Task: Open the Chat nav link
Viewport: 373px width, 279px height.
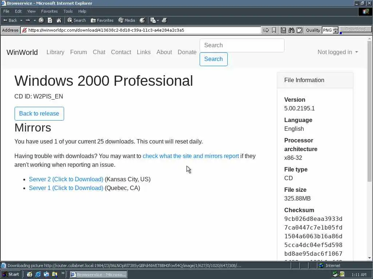Action: coord(99,52)
